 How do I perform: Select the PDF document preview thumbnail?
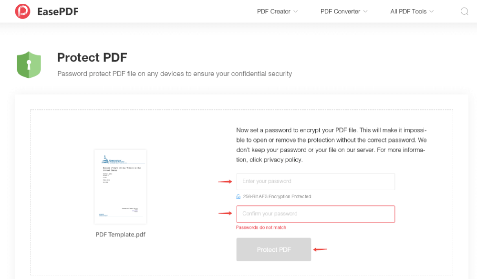120,186
